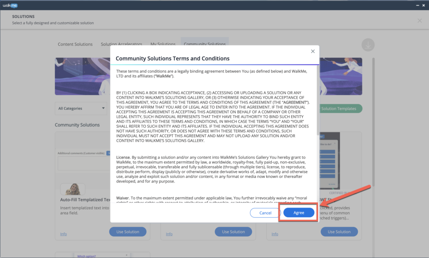Open Info link for Auto-Fill Templatized Text
The width and height of the screenshot is (429, 258).
(x=63, y=234)
